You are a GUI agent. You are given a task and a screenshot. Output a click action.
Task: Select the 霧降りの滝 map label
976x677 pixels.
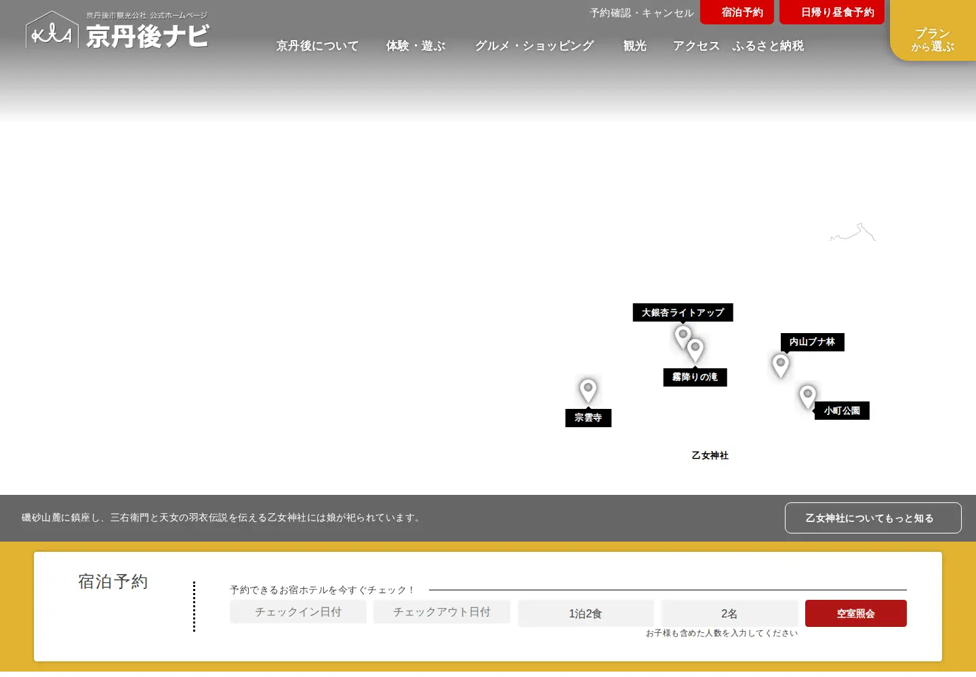click(695, 377)
